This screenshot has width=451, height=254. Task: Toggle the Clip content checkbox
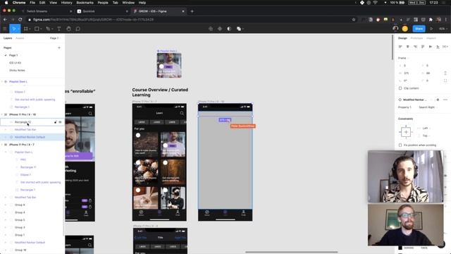click(400, 88)
